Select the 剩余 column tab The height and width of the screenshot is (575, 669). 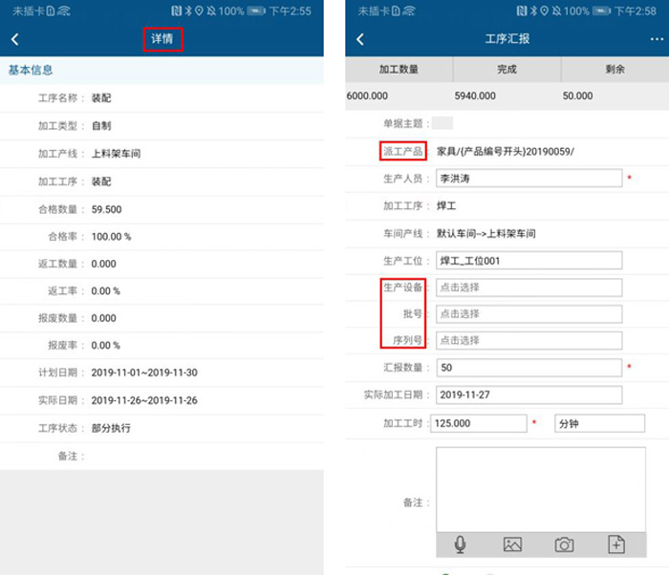tap(615, 71)
